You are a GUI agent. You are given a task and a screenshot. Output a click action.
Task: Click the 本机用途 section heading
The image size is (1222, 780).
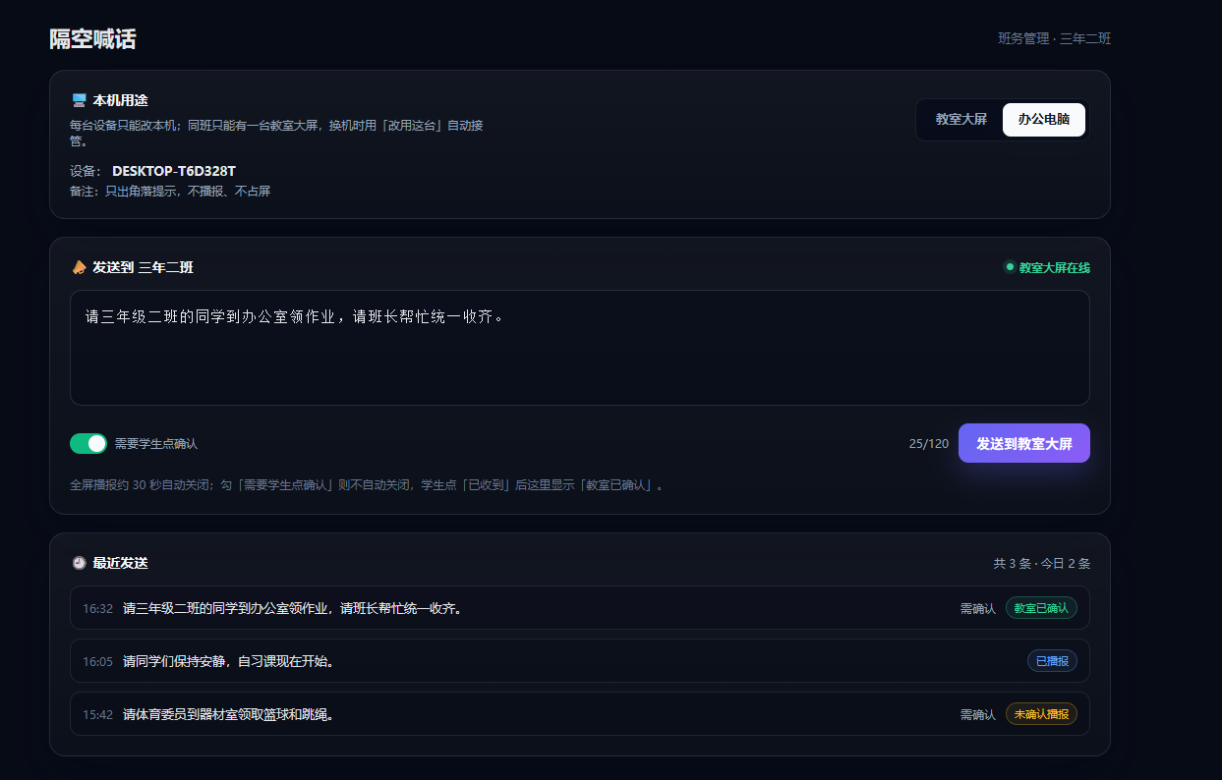click(x=120, y=100)
